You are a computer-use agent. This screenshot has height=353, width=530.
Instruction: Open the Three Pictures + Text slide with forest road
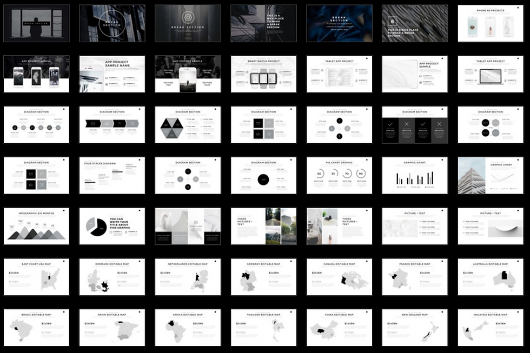[x=264, y=227]
